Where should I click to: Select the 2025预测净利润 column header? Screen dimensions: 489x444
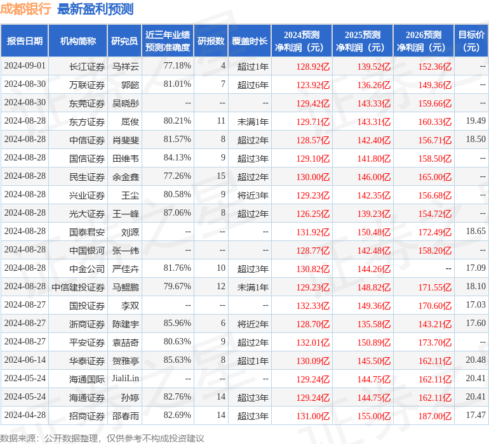pyautogui.click(x=363, y=41)
